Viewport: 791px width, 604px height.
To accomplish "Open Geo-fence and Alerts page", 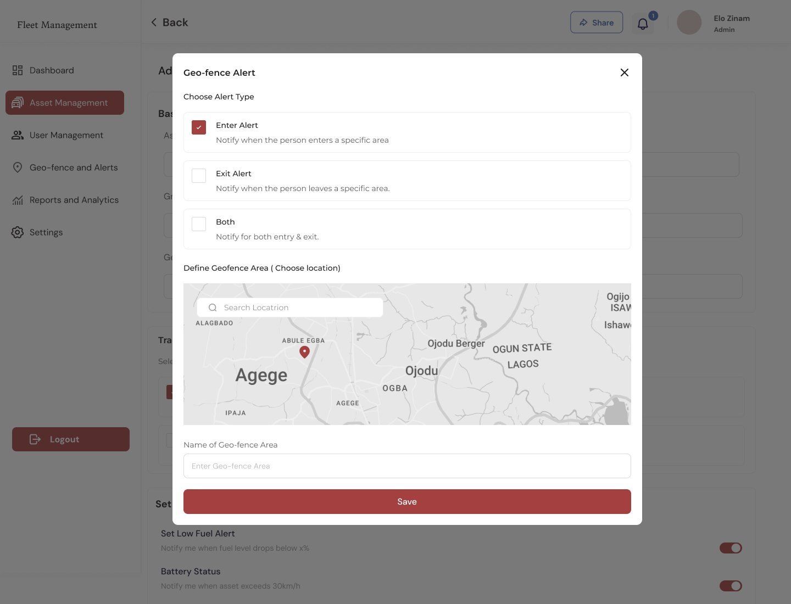I will tap(65, 167).
